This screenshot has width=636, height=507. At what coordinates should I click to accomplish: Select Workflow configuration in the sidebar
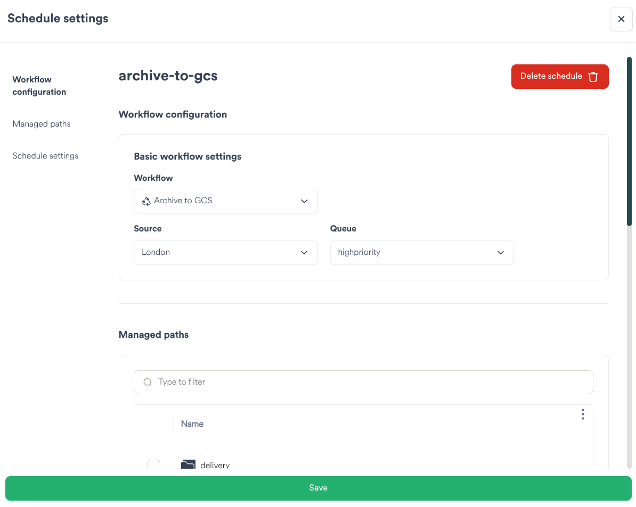pyautogui.click(x=39, y=85)
